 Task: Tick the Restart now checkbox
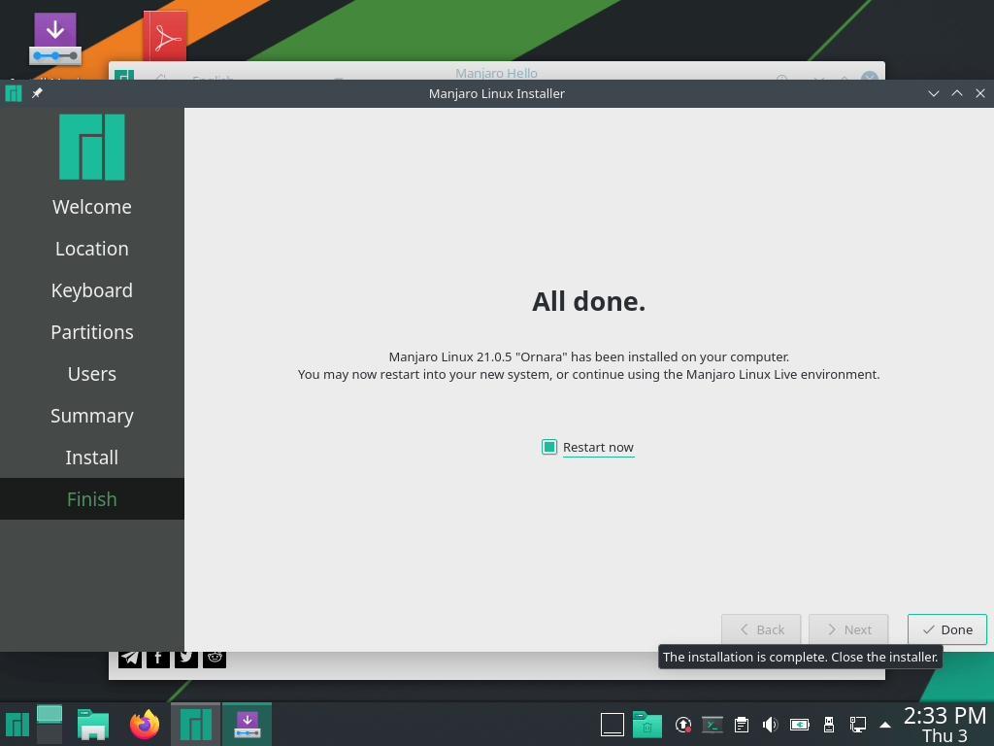(x=549, y=447)
